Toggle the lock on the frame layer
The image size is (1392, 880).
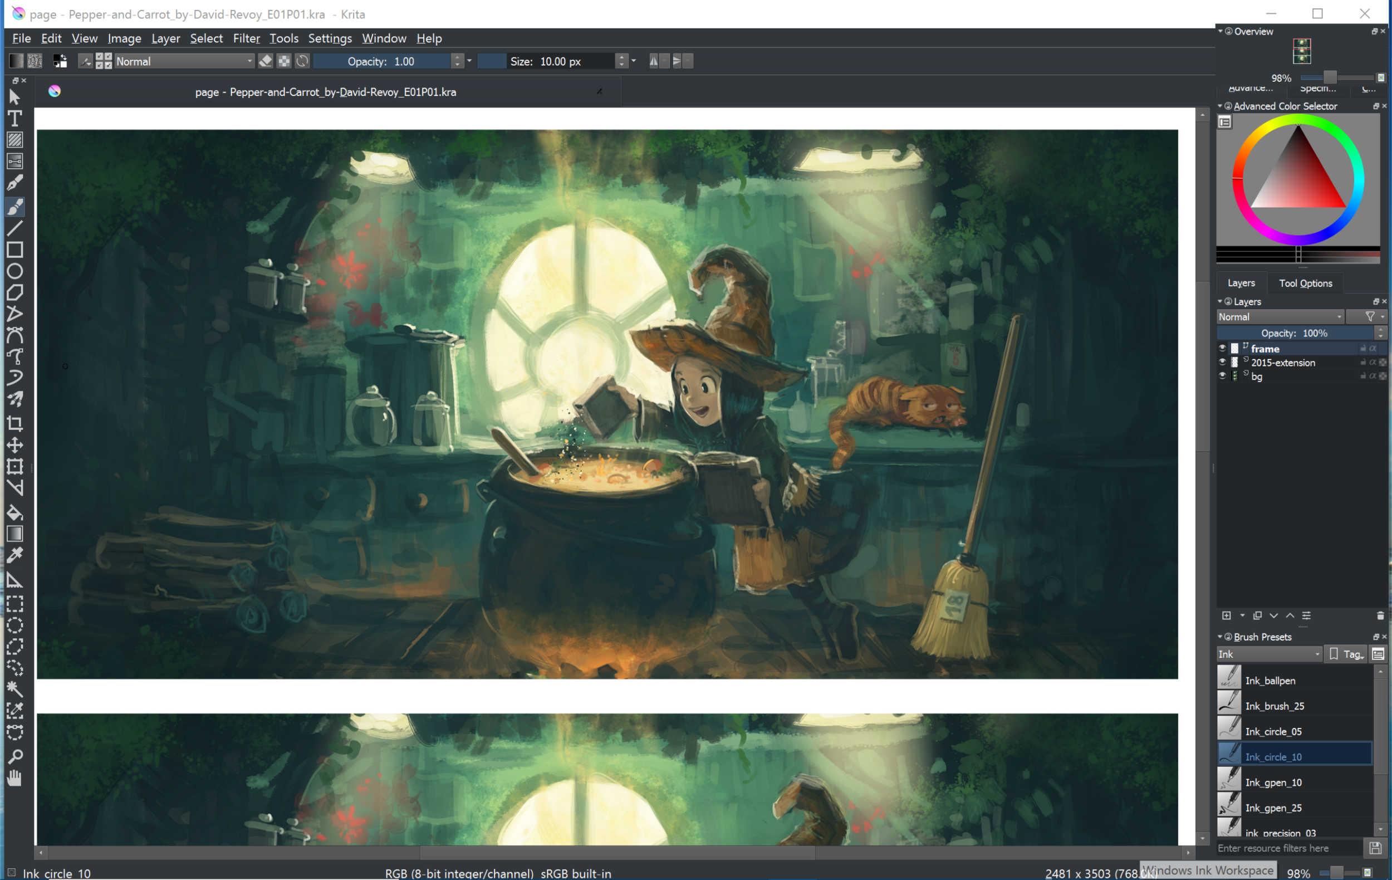pos(1363,349)
